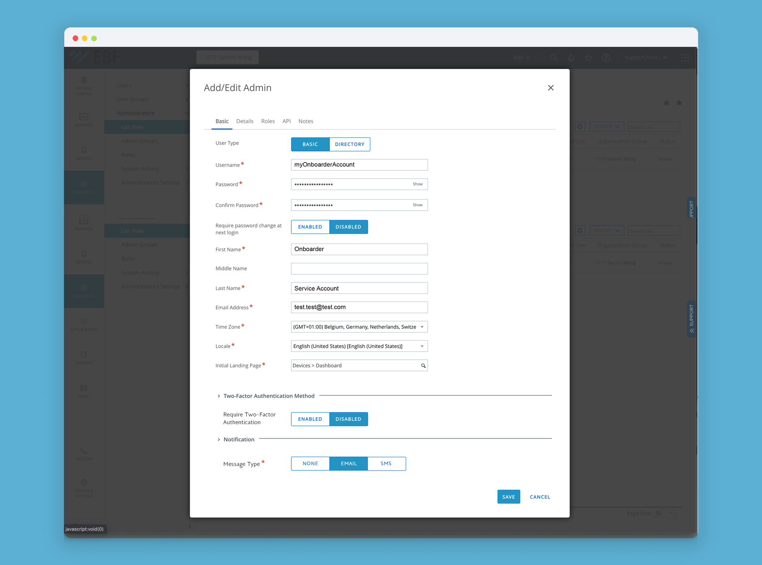
Task: Switch to the API tab
Action: coord(287,121)
